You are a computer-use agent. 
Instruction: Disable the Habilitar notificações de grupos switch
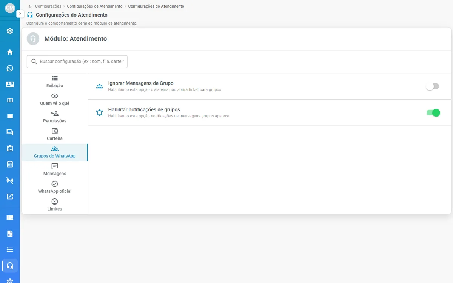coord(433,112)
